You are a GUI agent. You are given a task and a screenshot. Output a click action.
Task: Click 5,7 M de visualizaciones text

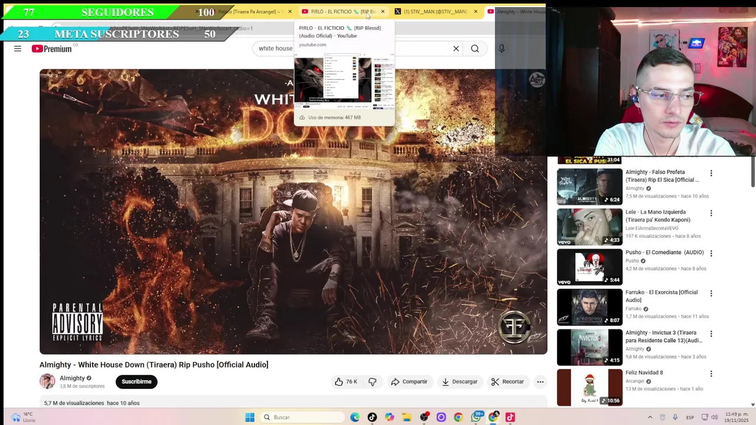[74, 403]
